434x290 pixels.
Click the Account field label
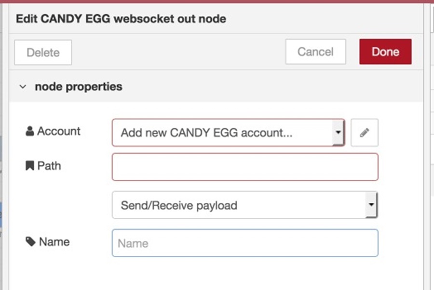[x=59, y=131]
